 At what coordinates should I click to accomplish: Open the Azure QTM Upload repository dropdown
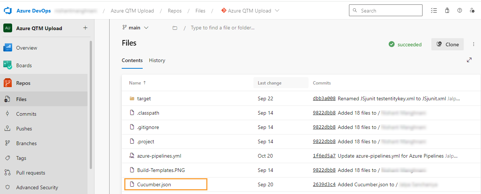tap(250, 11)
